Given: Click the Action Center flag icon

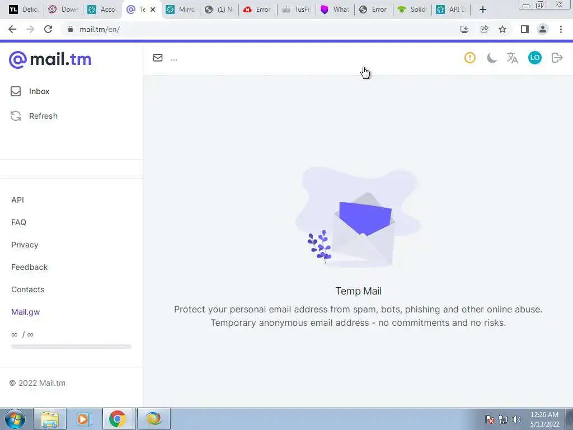Looking at the screenshot, I should (x=490, y=419).
